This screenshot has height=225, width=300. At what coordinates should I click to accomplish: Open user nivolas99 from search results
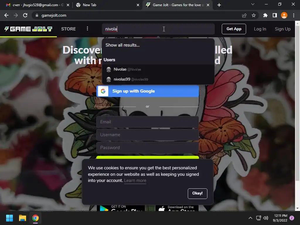point(158,79)
